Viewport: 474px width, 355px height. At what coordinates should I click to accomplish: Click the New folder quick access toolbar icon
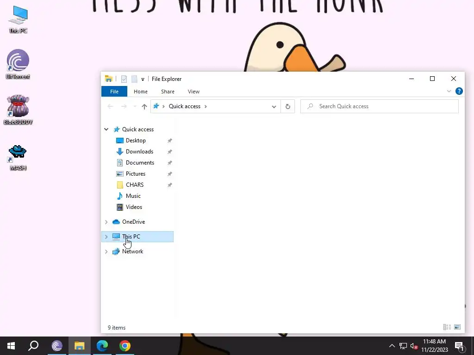134,79
